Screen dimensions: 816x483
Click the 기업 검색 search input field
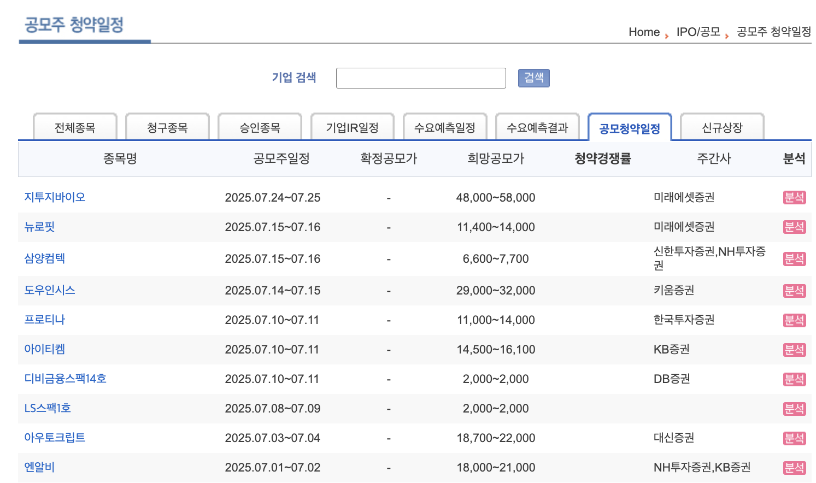[421, 78]
